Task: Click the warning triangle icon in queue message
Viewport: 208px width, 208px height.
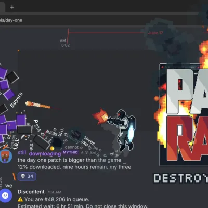Action: click(x=20, y=199)
